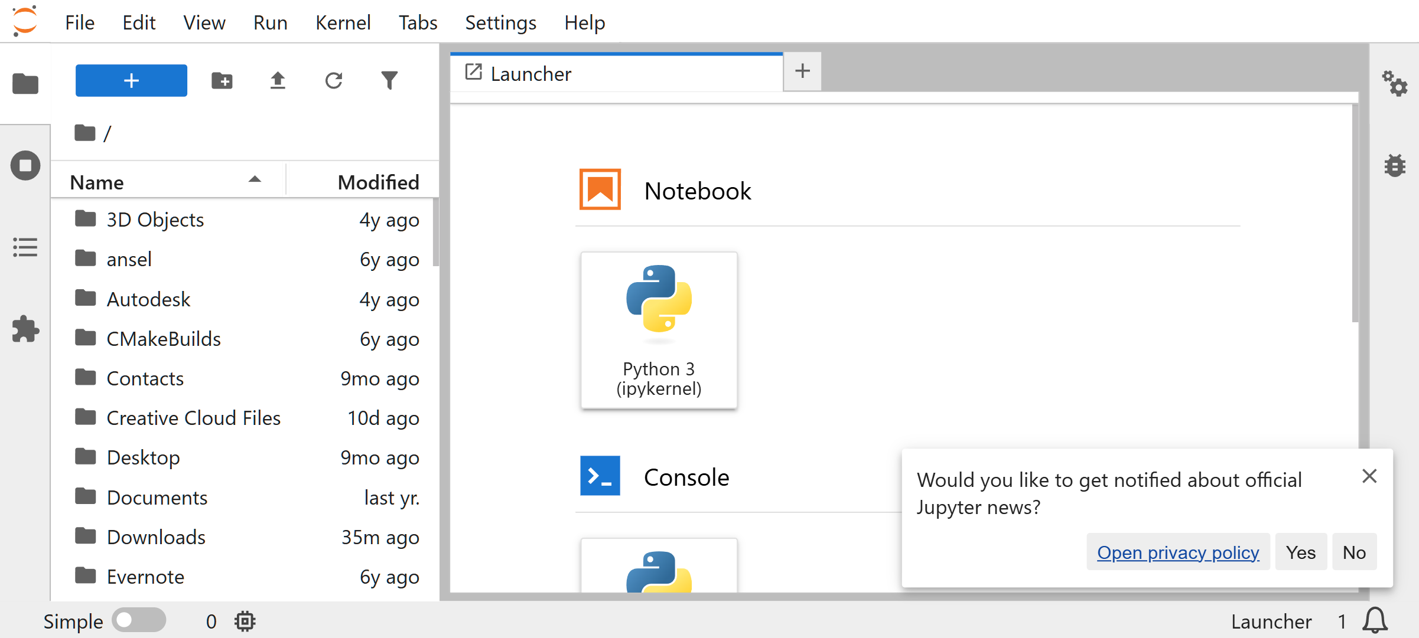Click the Upload Files icon
The height and width of the screenshot is (638, 1419).
click(x=278, y=80)
